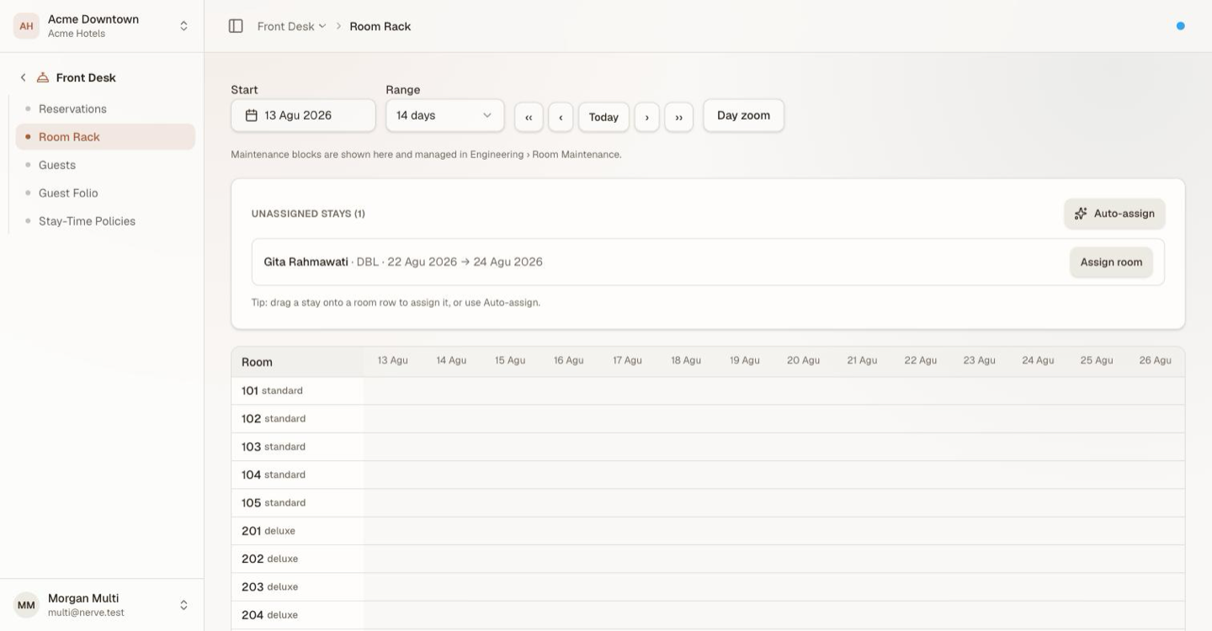Click the 17 Agu column header
This screenshot has height=631, width=1212.
(627, 360)
